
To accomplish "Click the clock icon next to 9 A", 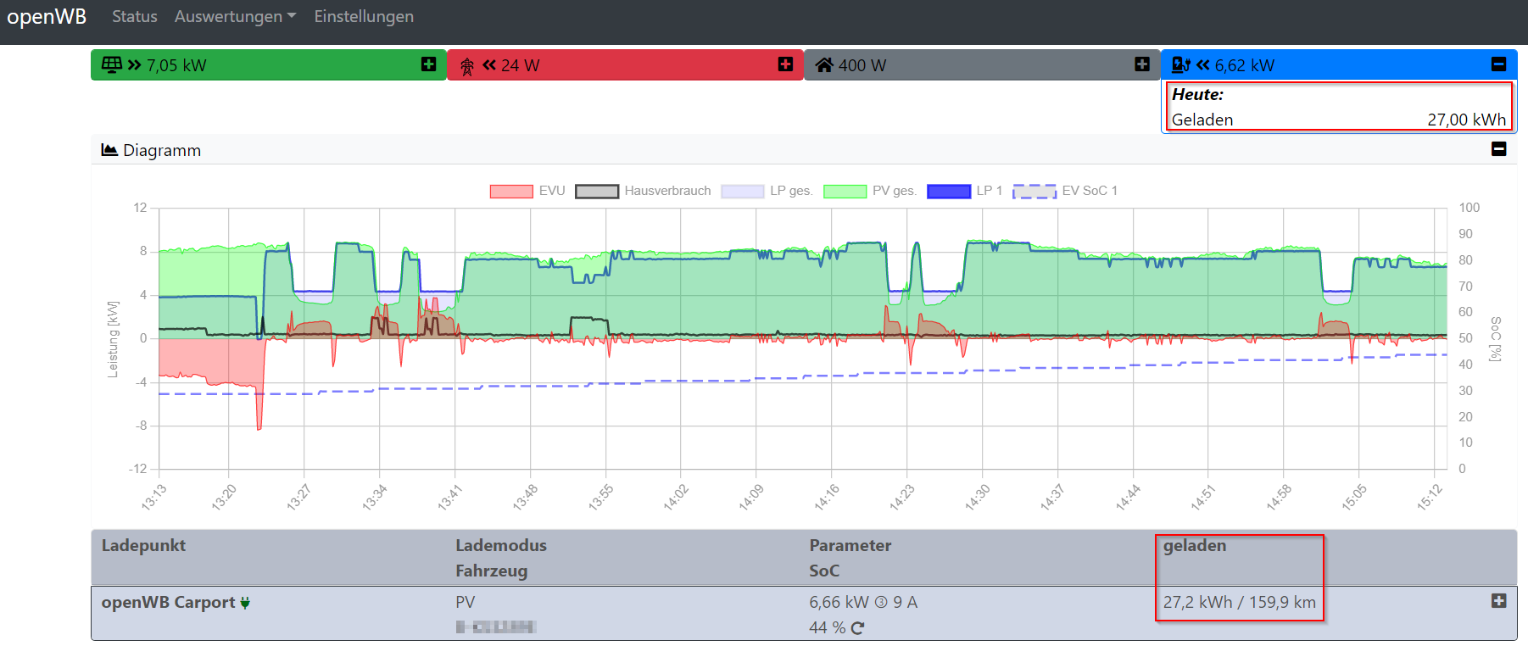I will pyautogui.click(x=881, y=603).
